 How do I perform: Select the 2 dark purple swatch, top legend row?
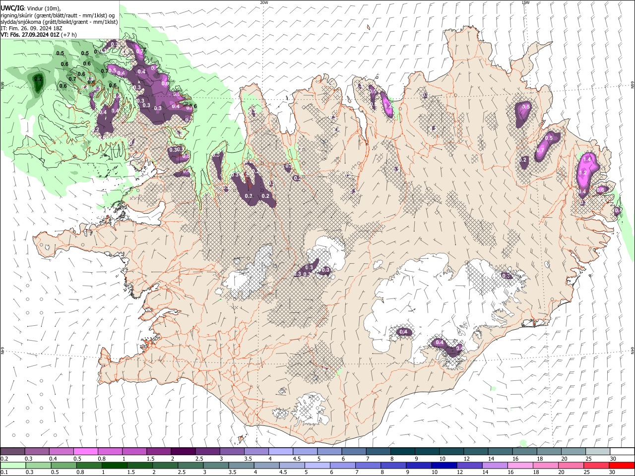[x=183, y=451]
